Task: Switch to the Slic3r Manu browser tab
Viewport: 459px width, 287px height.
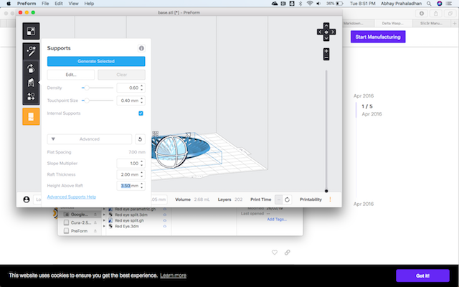Action: click(x=431, y=23)
